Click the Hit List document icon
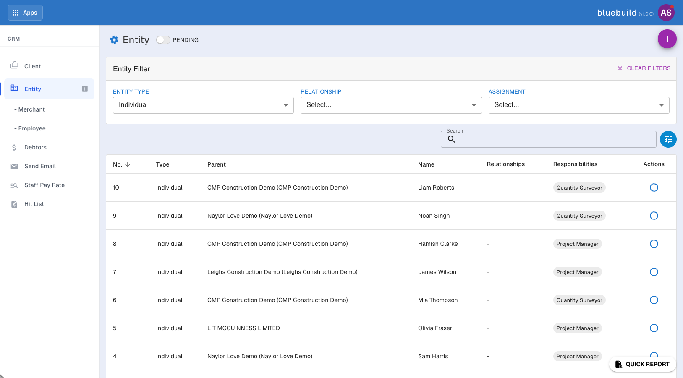Screen dimensions: 683x378 pos(14,204)
